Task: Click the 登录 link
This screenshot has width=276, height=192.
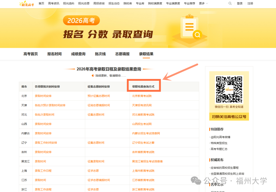Action: [x=240, y=3]
